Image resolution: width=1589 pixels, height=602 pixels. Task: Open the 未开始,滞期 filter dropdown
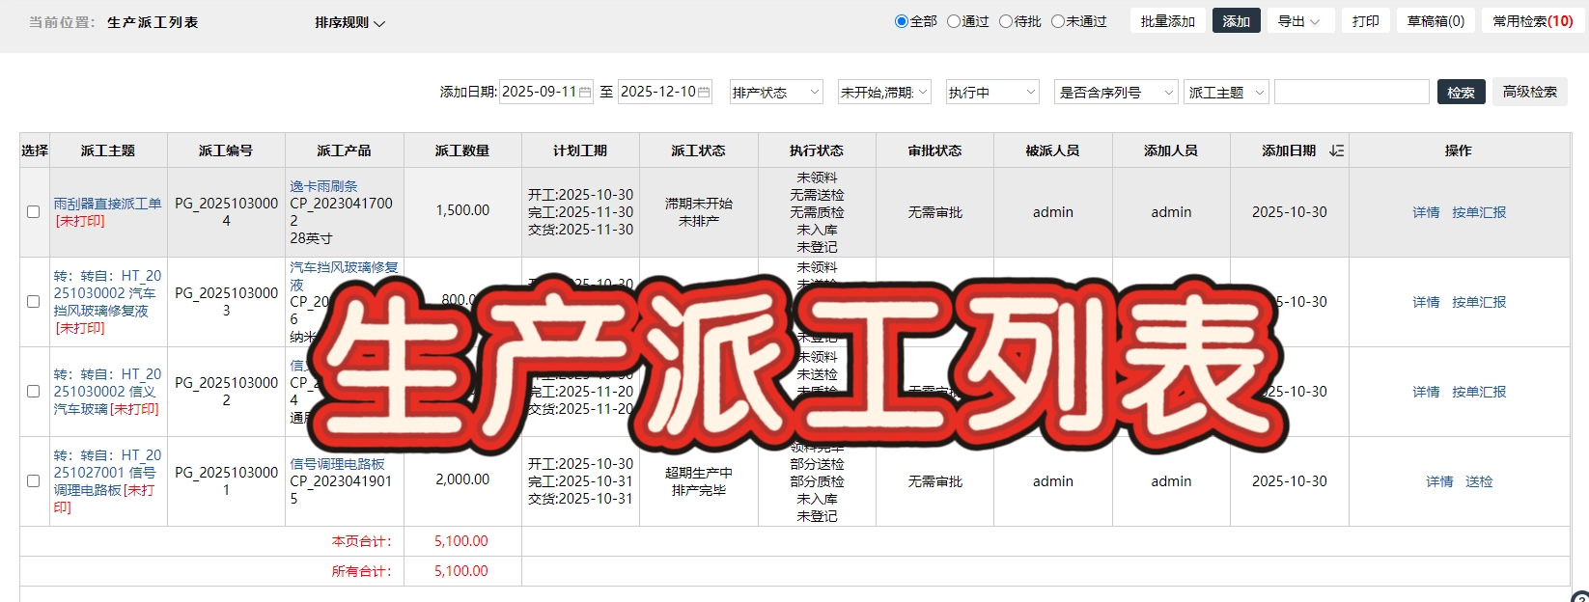coord(884,93)
